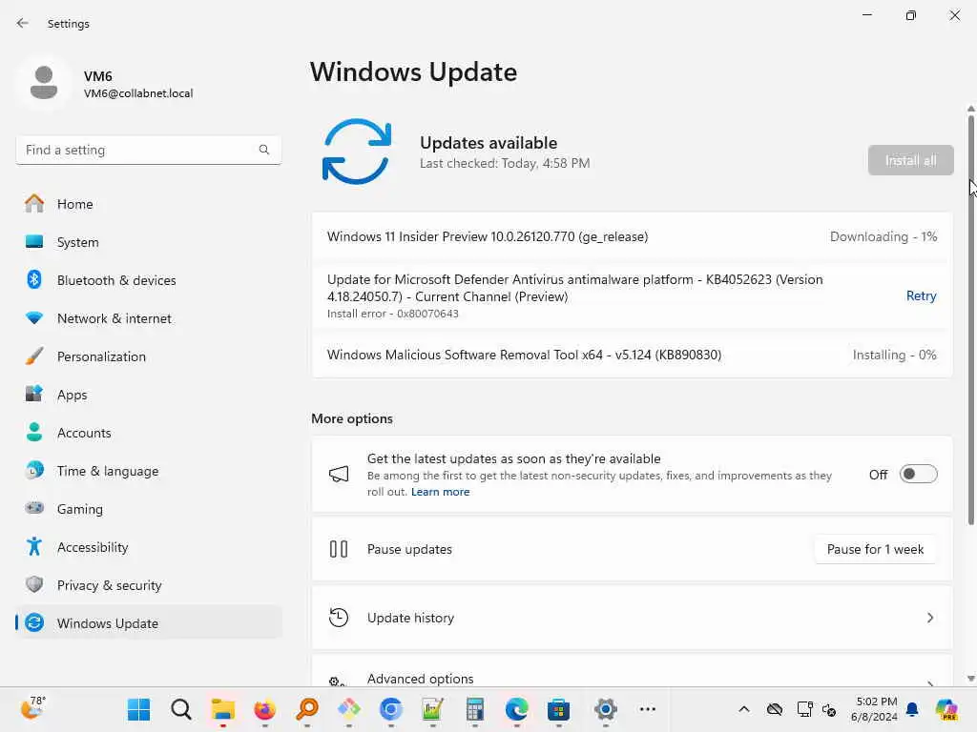Open the colorful diamond app on taskbar
This screenshot has width=977, height=732.
tap(349, 709)
